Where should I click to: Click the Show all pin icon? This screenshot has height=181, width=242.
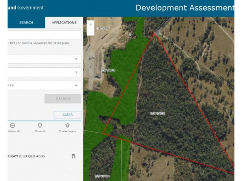[x=40, y=125]
